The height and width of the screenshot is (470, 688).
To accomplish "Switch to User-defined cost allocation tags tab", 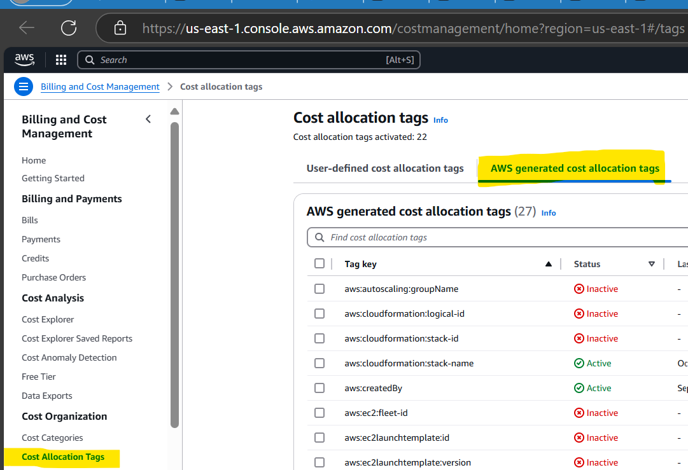I will click(x=385, y=169).
